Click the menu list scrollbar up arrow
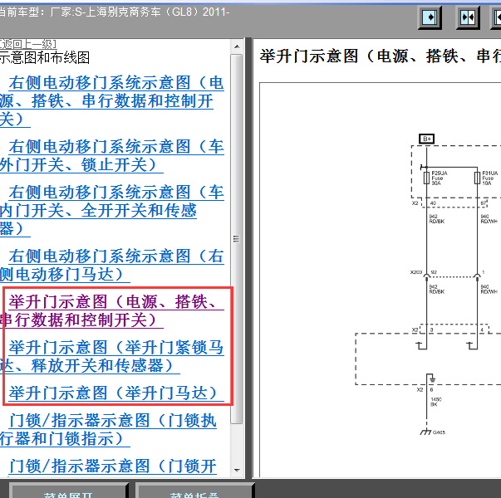Screen dimensions: 501x498 (237, 46)
